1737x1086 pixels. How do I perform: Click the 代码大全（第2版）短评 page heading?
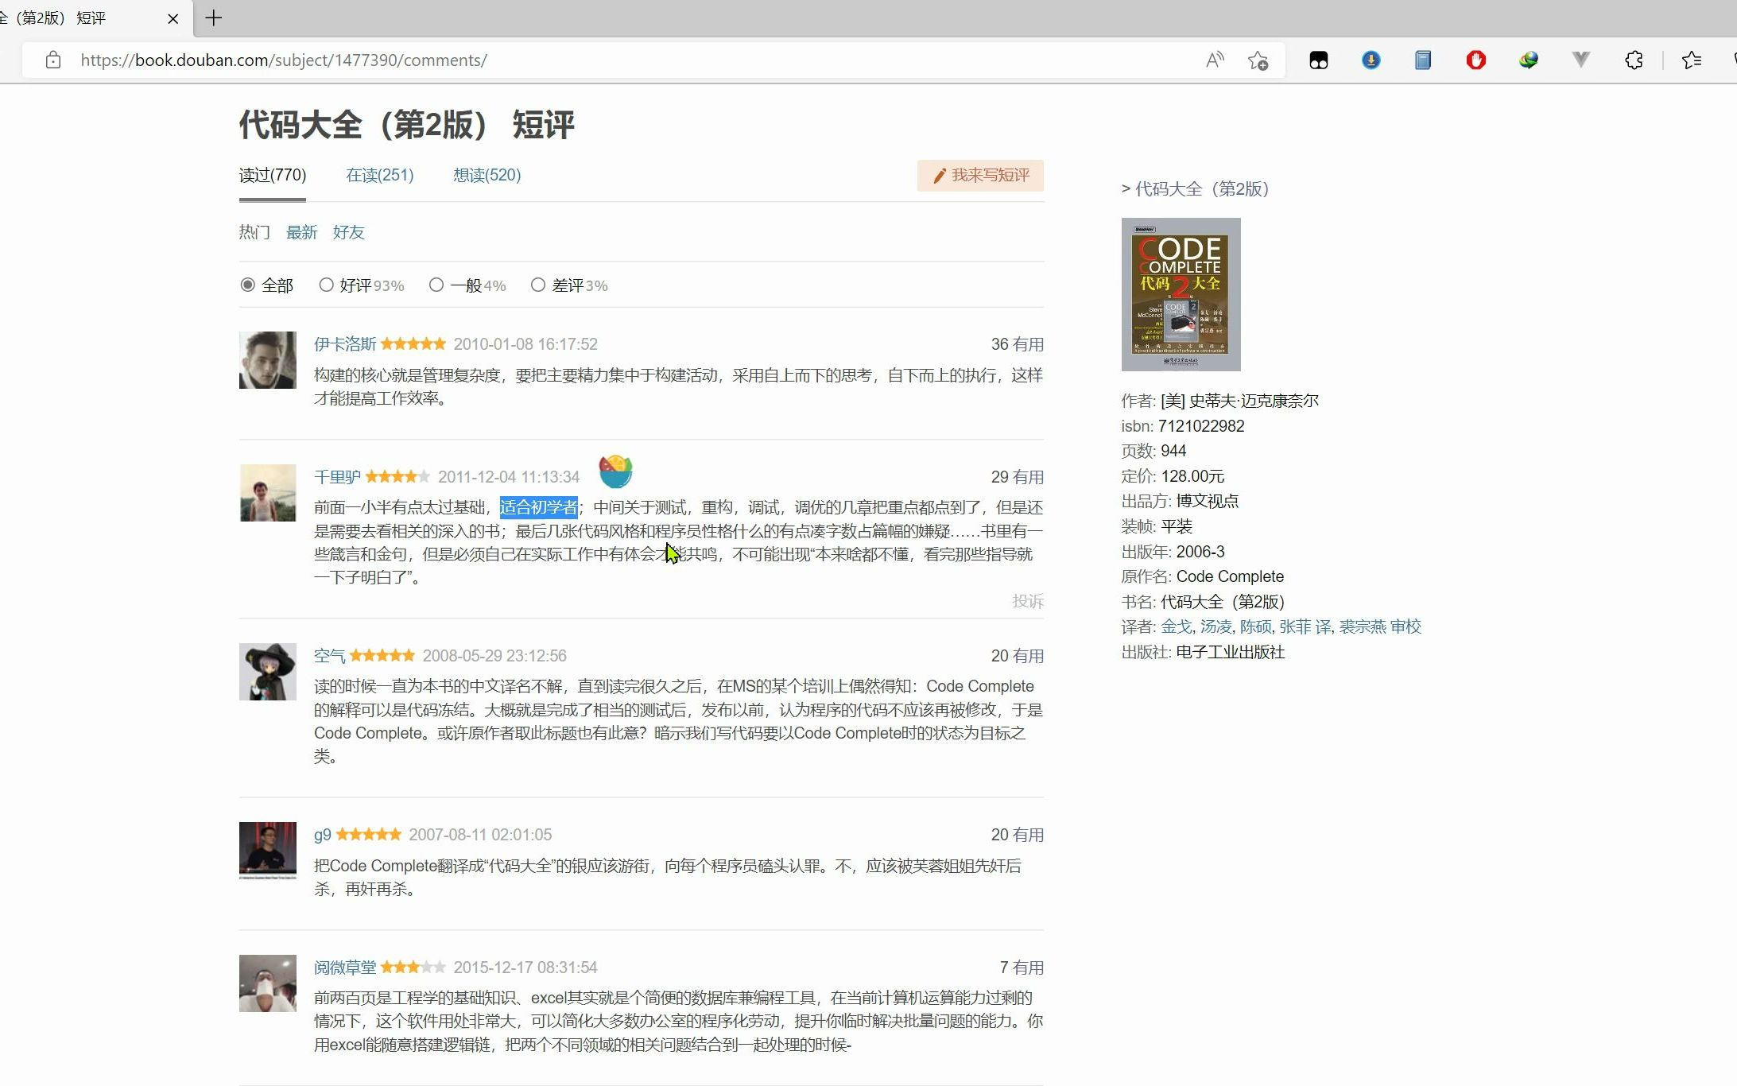coord(406,125)
